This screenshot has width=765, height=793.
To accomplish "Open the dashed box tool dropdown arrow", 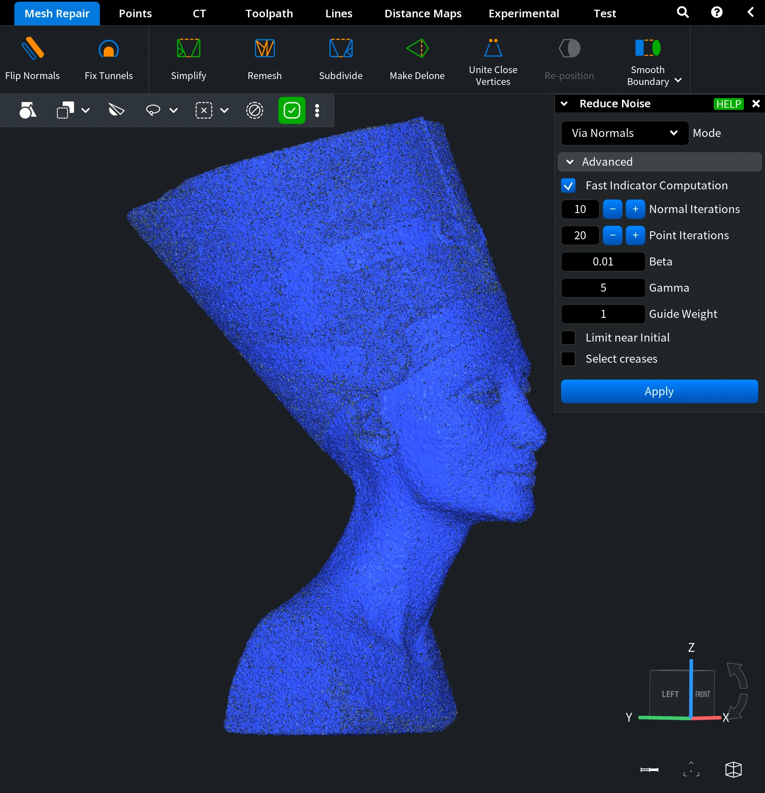I will pos(224,110).
